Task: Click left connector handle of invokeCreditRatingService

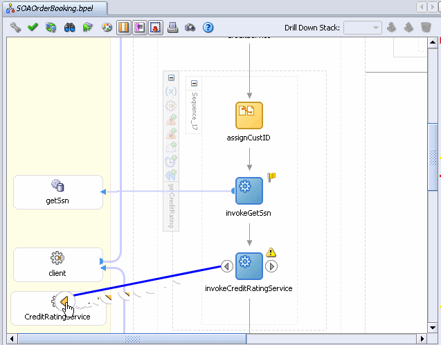Action: pos(227,266)
